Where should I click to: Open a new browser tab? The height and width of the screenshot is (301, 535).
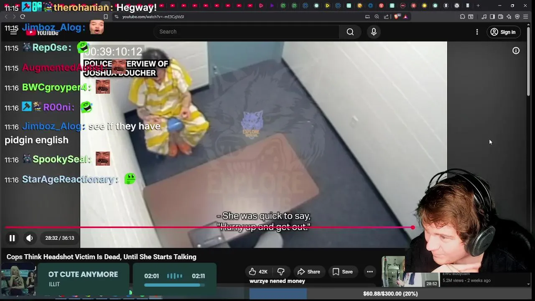(478, 5)
